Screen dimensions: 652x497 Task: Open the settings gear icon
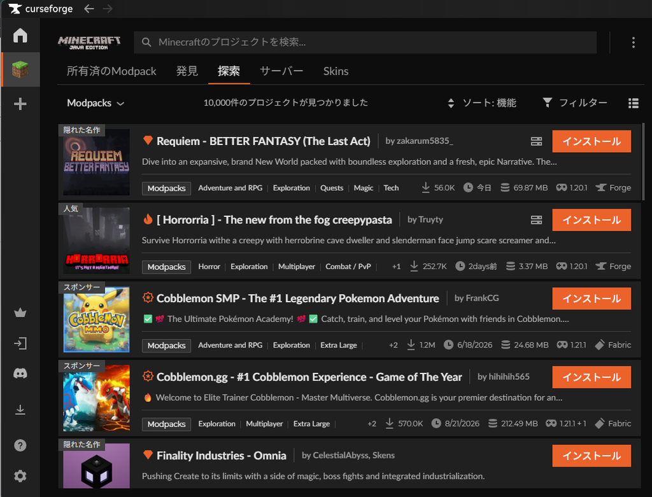pyautogui.click(x=20, y=476)
